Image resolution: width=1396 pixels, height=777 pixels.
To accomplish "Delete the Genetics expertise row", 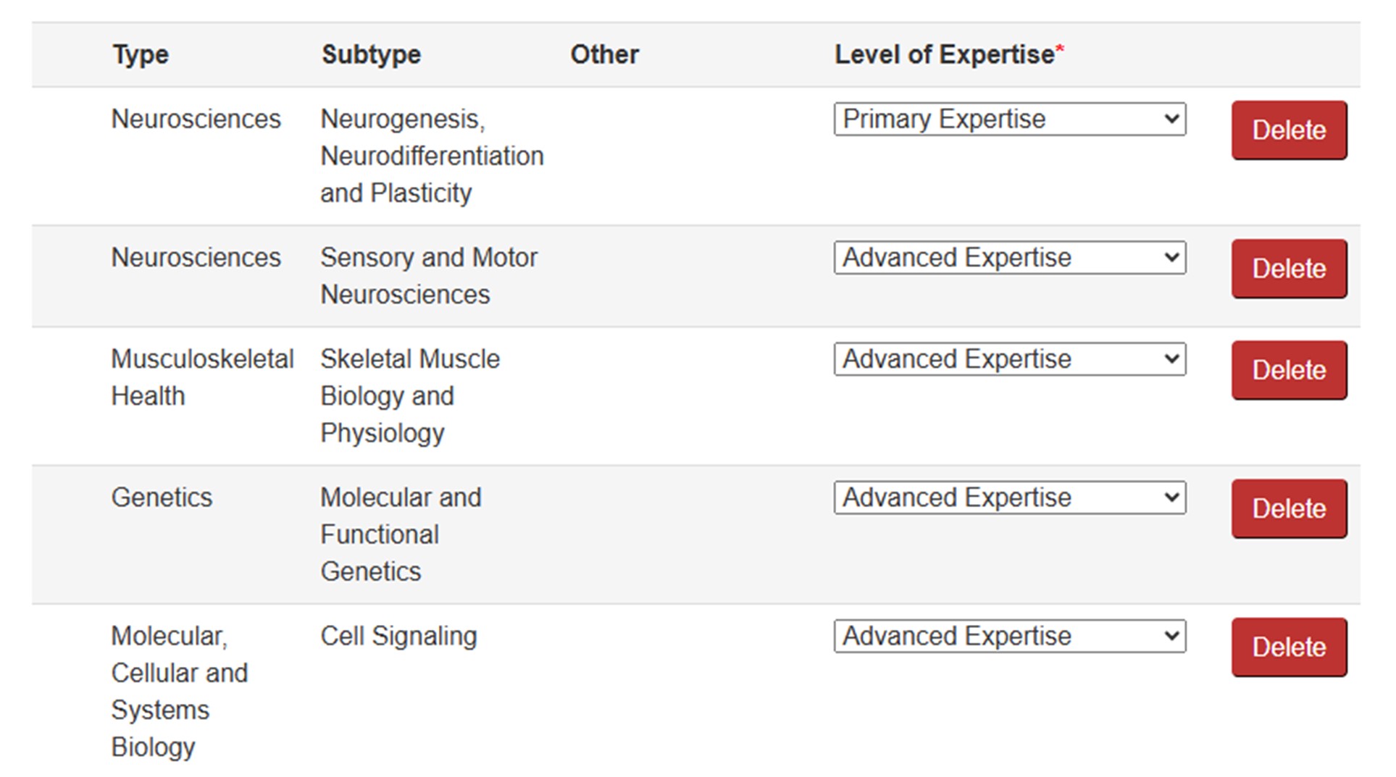I will [x=1288, y=508].
